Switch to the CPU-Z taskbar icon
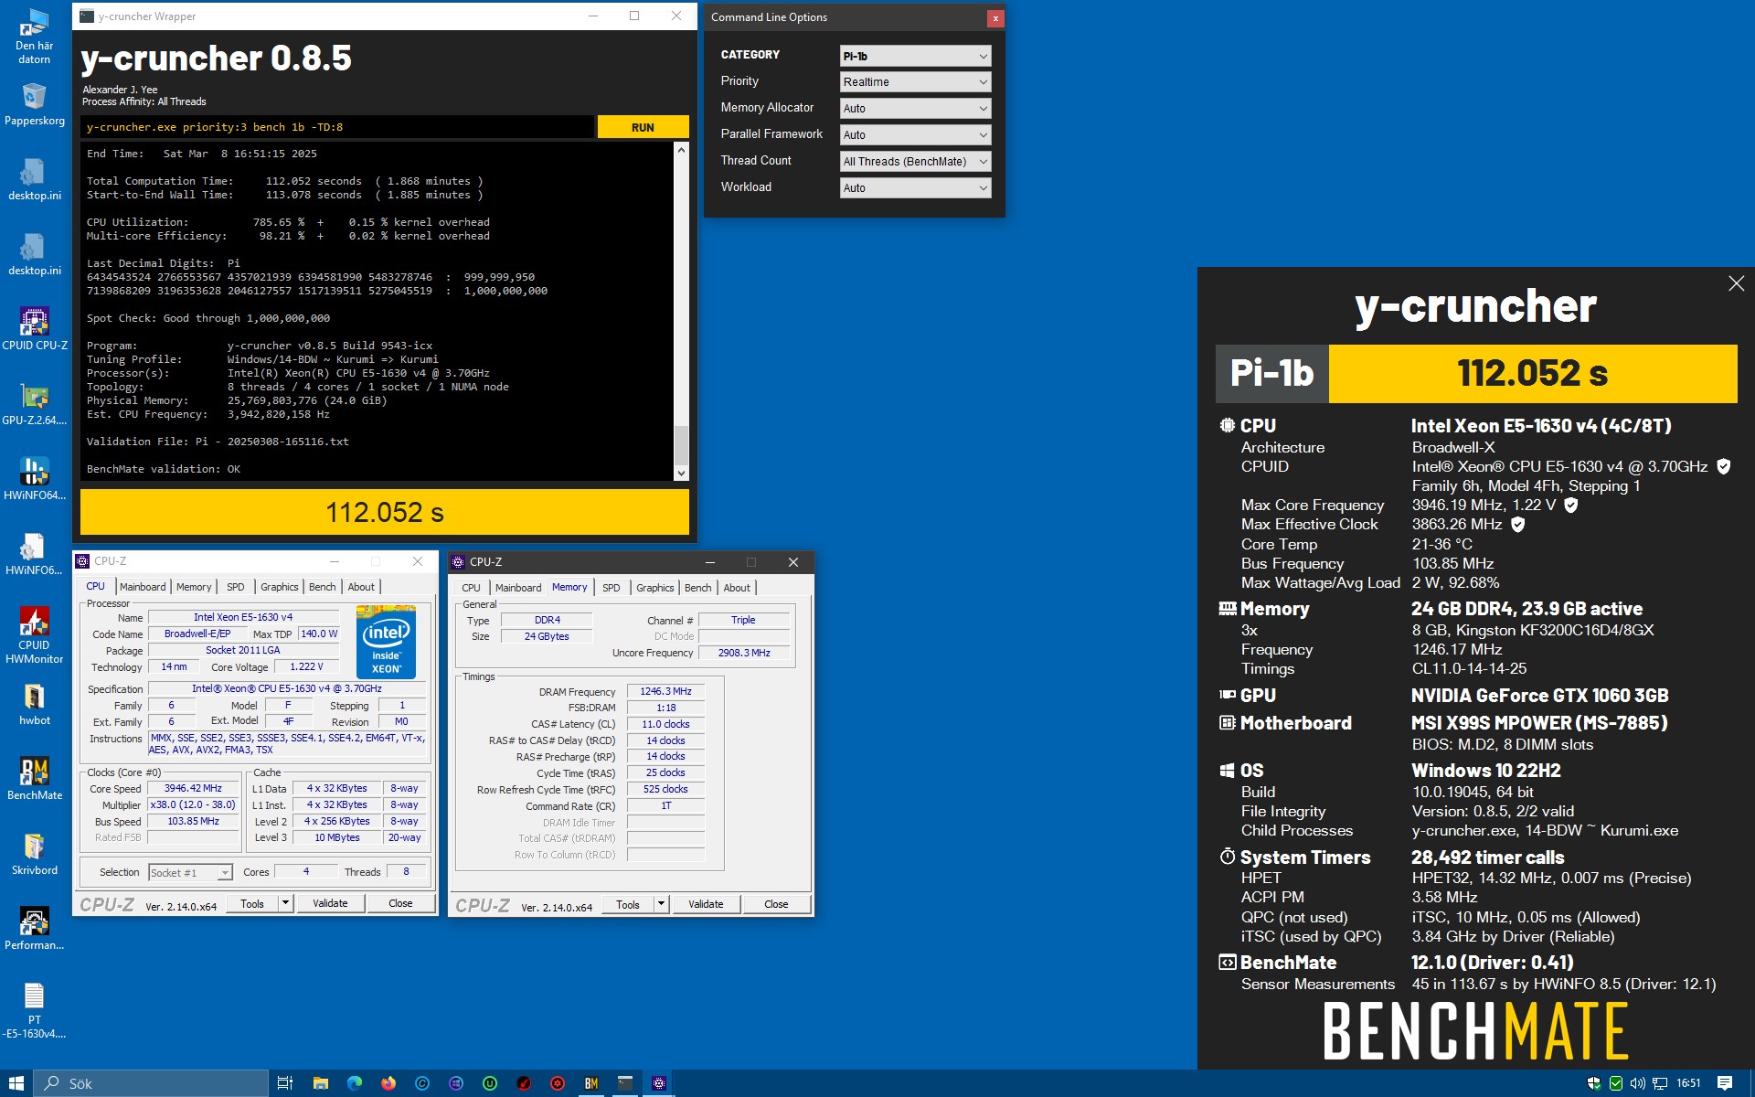 659,1083
